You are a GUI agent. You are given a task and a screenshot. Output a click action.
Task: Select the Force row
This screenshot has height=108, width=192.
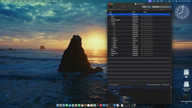139,42
